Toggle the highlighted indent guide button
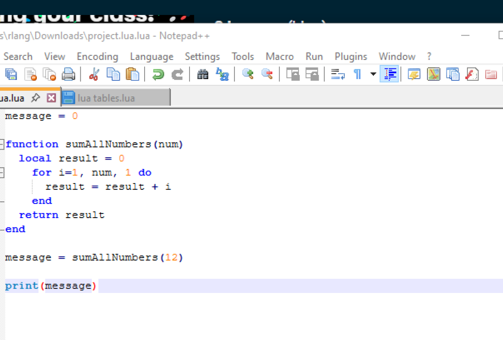This screenshot has height=340, width=503. pos(390,74)
